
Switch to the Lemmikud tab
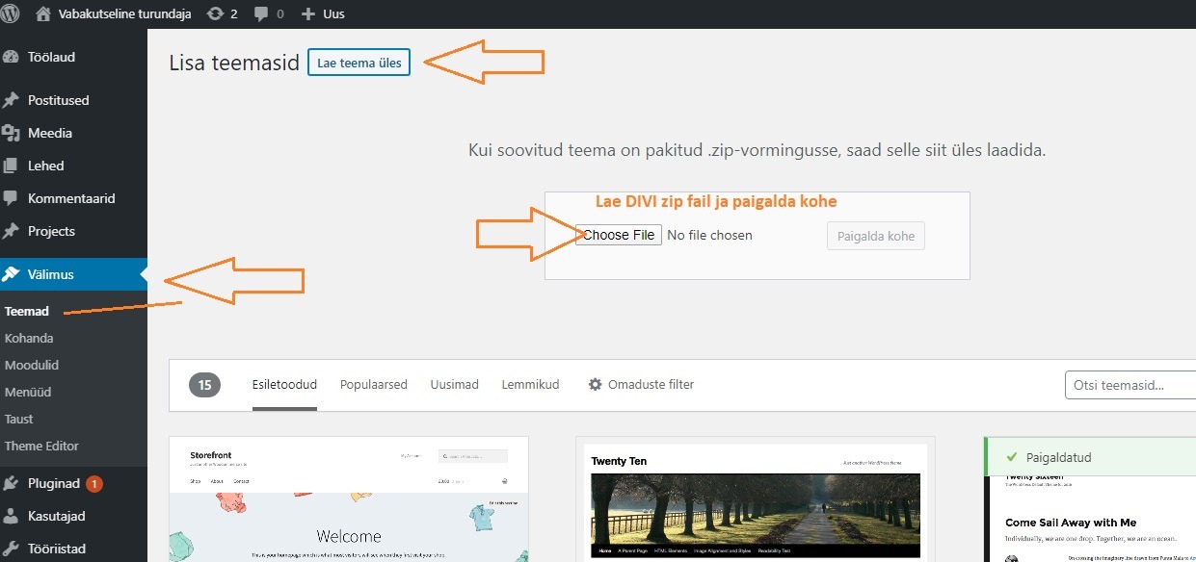pyautogui.click(x=530, y=384)
